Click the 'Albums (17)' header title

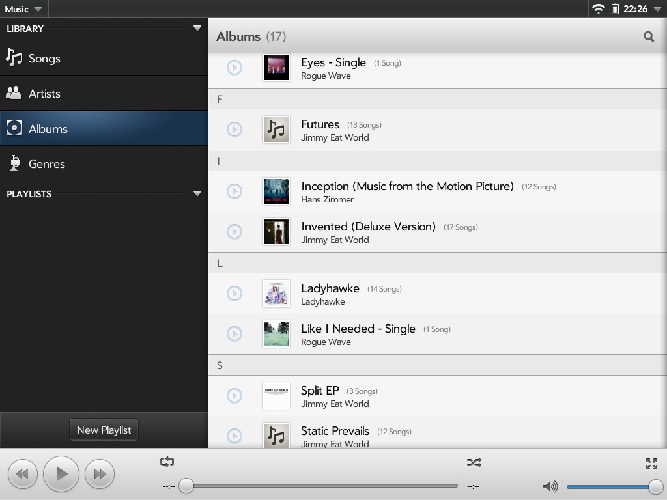(x=251, y=36)
